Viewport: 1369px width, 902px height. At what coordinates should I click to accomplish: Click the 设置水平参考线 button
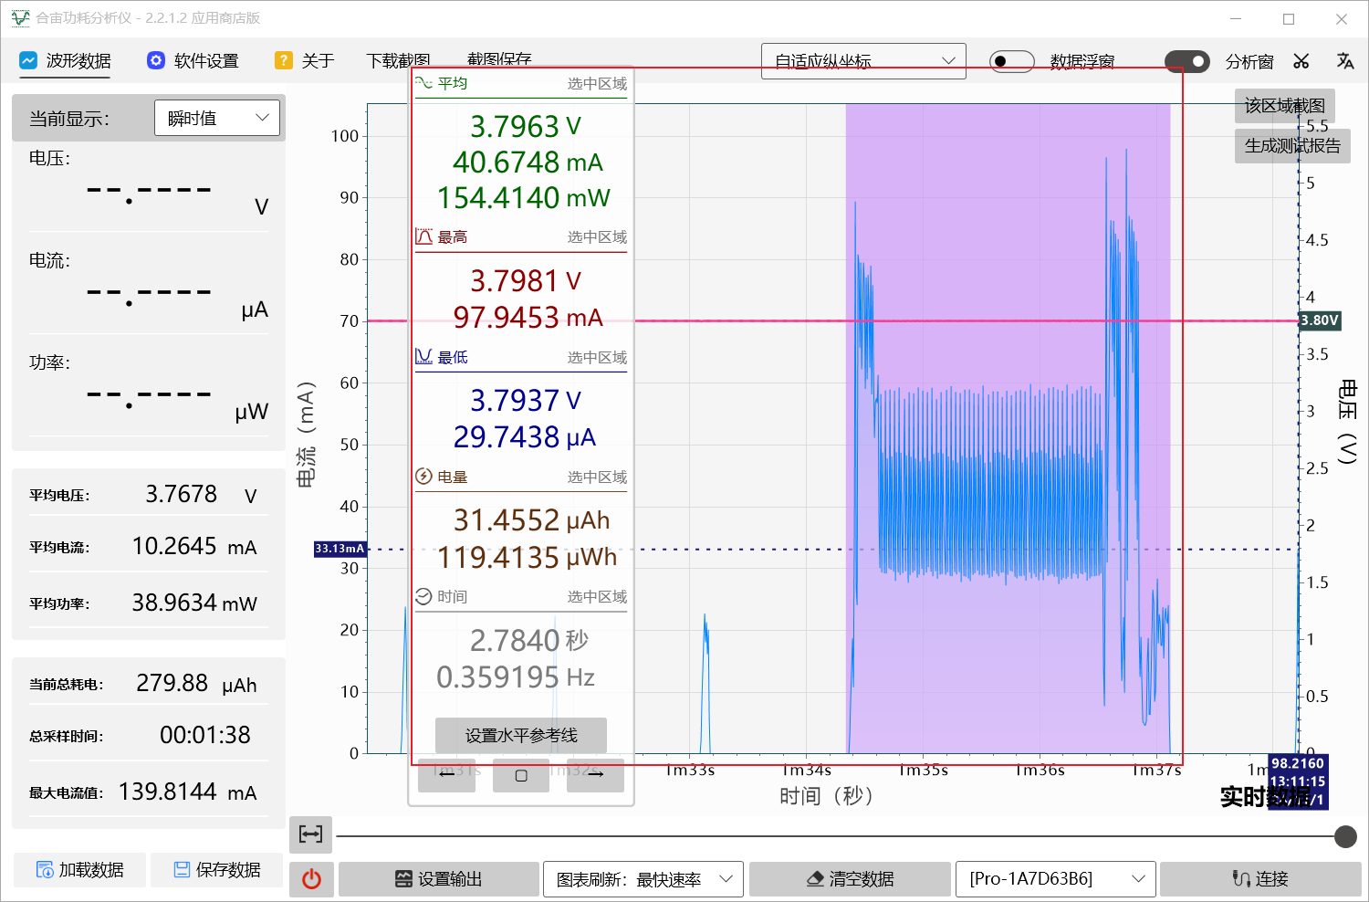click(521, 735)
